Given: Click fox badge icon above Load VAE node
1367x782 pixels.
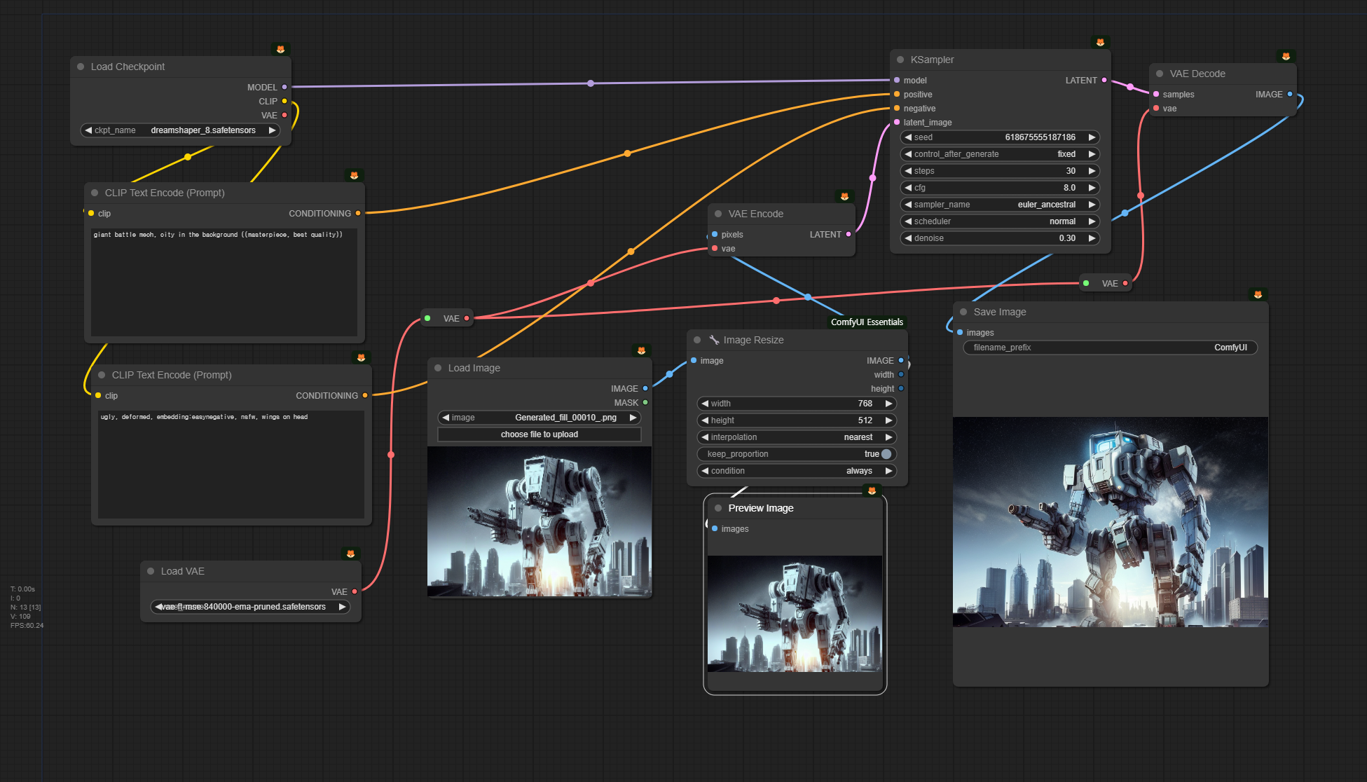Looking at the screenshot, I should pos(350,554).
